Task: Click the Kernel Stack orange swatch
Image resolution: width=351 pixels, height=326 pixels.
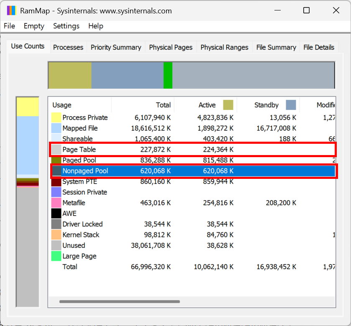Action: (x=56, y=235)
